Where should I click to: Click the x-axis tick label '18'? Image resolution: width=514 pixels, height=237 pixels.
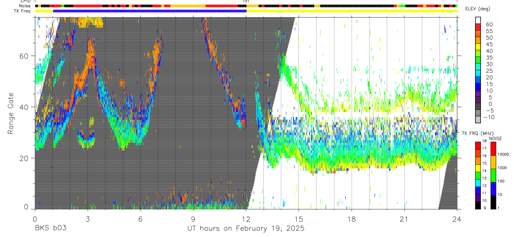352,219
